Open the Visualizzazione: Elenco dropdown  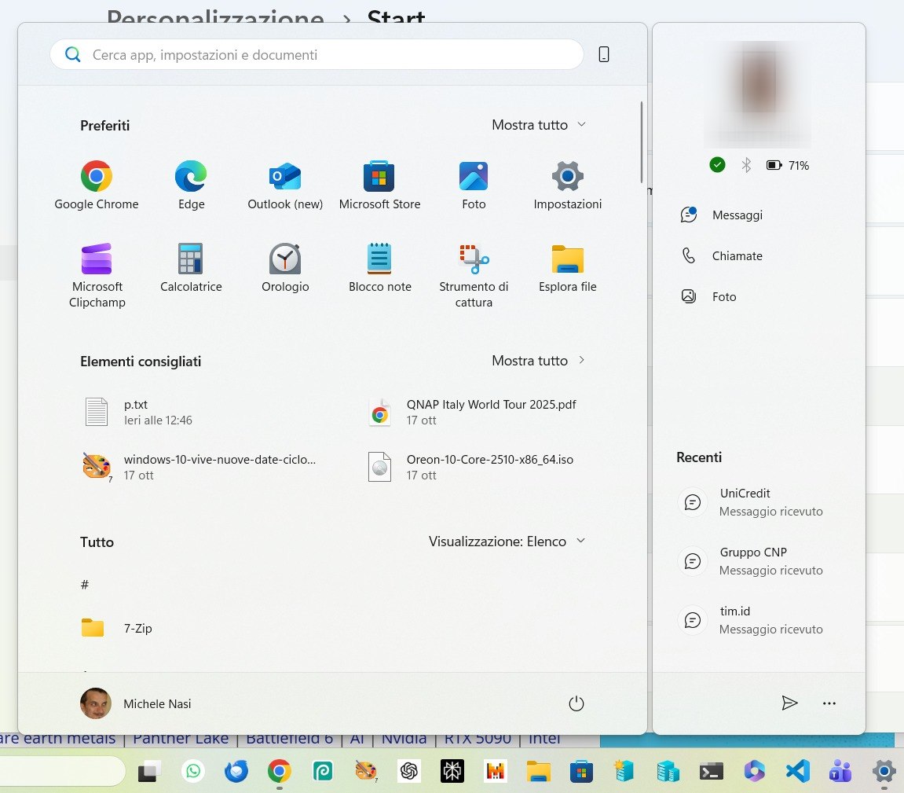[507, 541]
